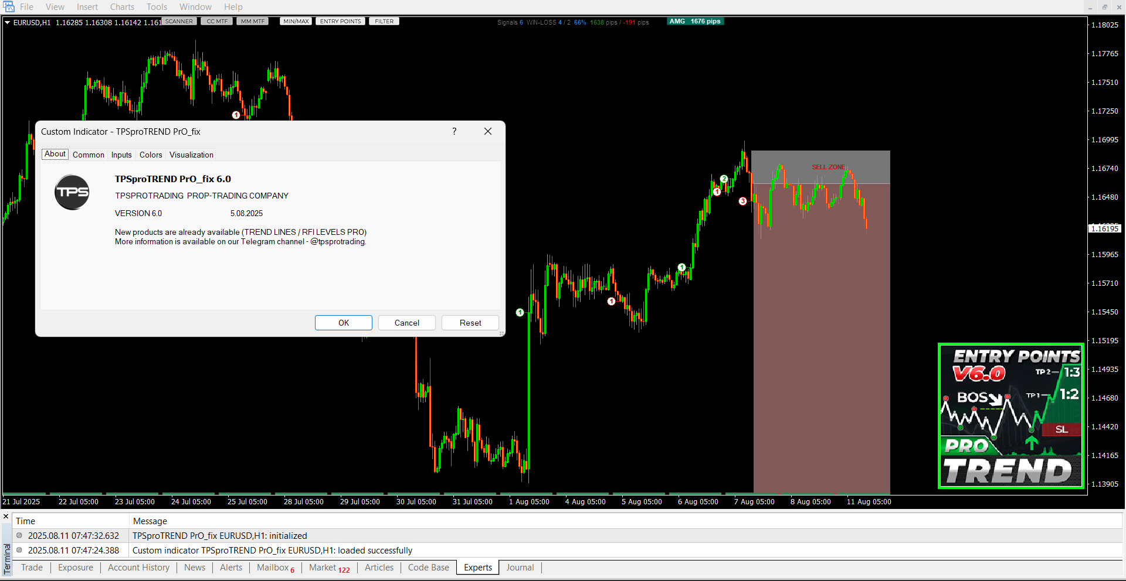Open the Code Base terminal tab

pyautogui.click(x=429, y=568)
